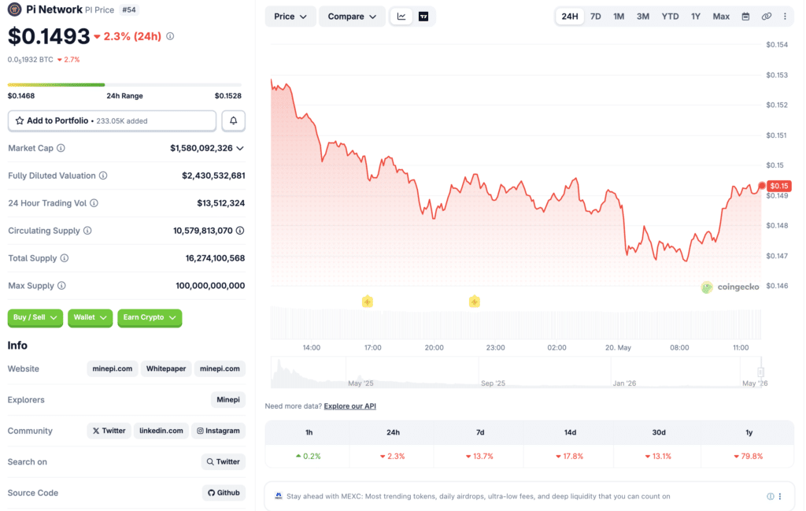Image resolution: width=806 pixels, height=511 pixels.
Task: Open the Compare dropdown
Action: 352,17
